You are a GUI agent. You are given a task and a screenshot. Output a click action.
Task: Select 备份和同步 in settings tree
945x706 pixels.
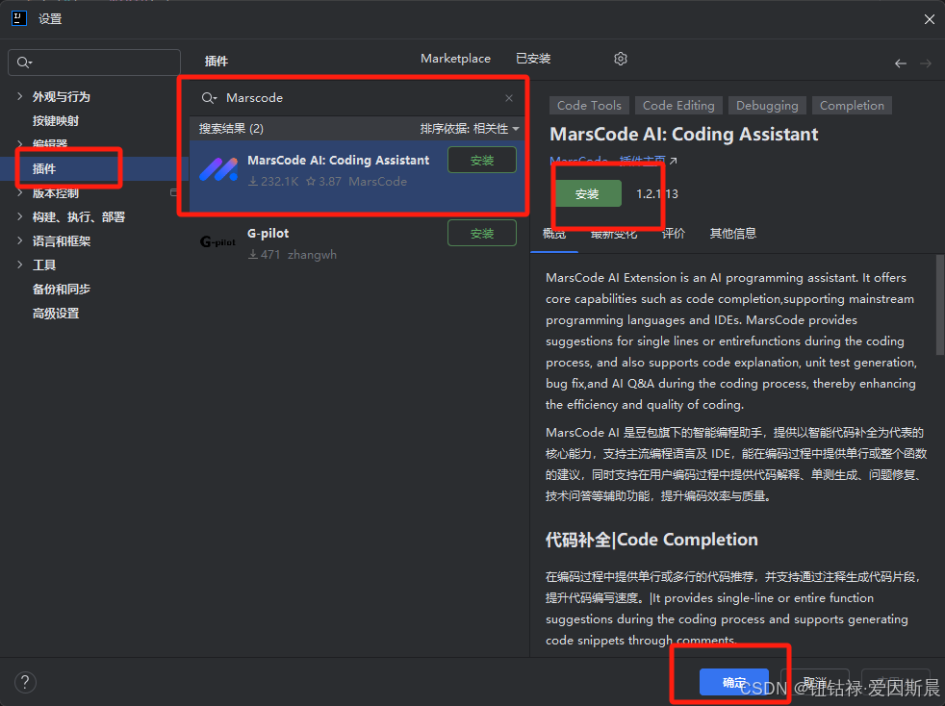pos(61,290)
